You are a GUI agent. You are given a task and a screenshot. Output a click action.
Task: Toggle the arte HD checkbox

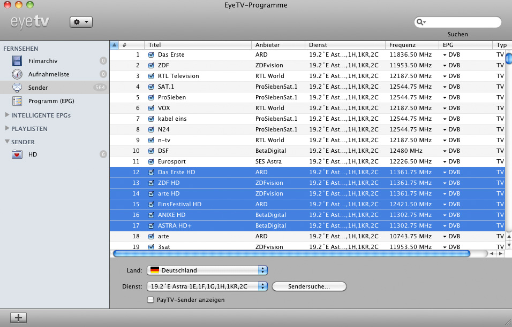151,194
